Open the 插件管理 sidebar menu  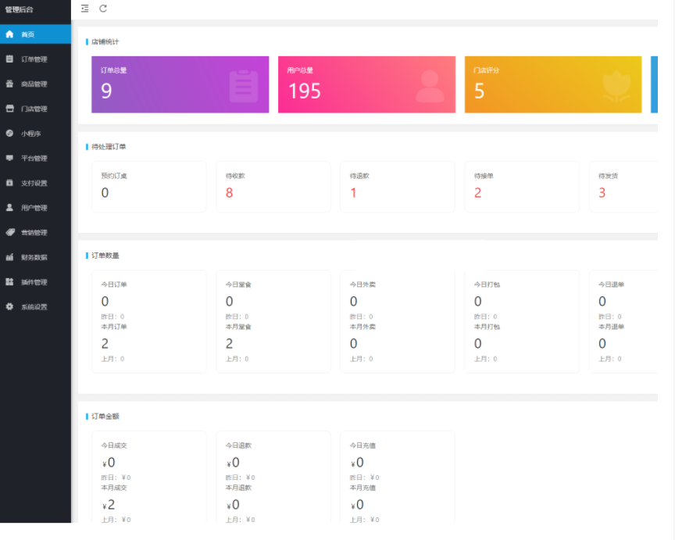[x=34, y=282]
